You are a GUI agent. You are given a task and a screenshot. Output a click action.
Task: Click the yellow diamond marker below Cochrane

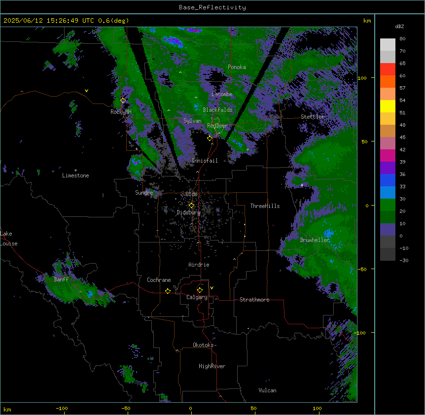(168, 291)
